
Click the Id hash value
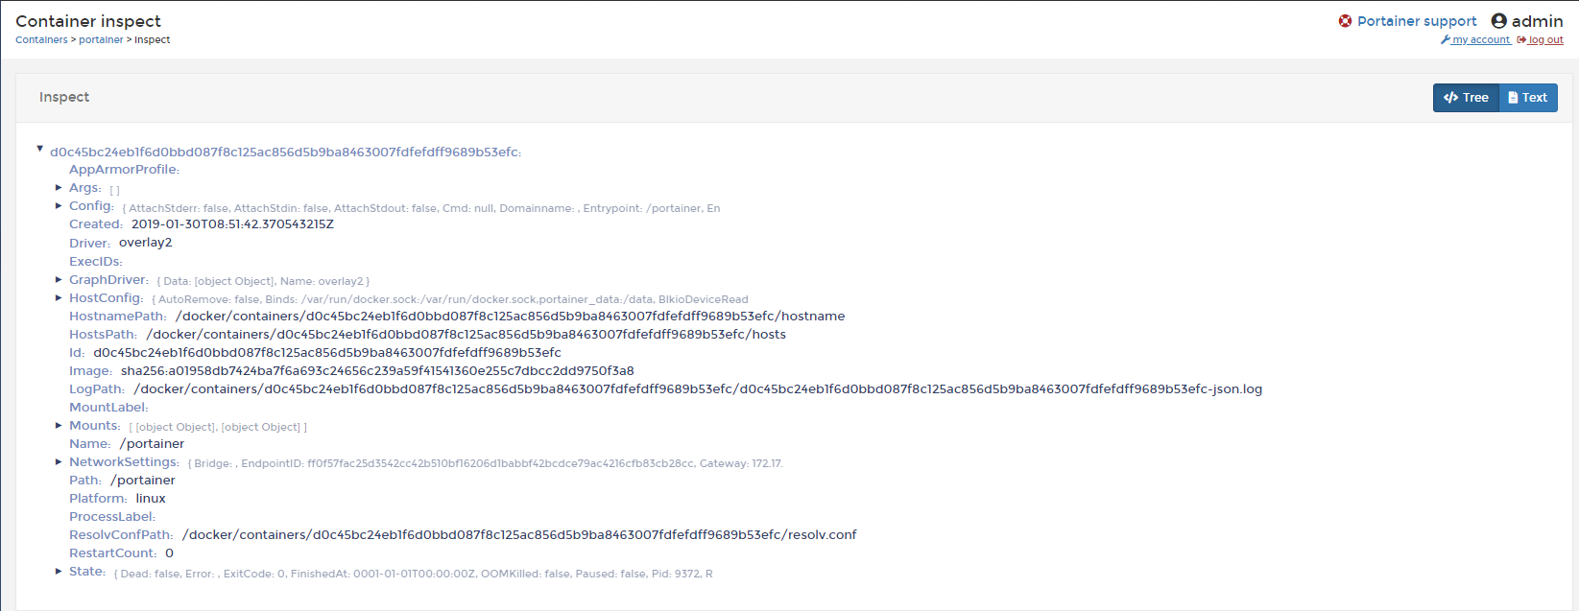pos(327,353)
